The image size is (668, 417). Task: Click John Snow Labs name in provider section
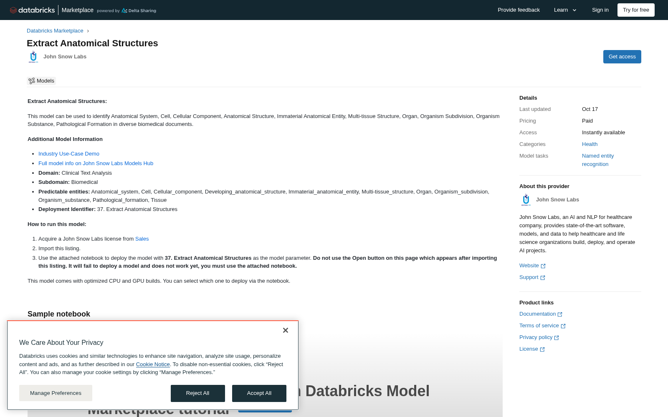pos(557,200)
